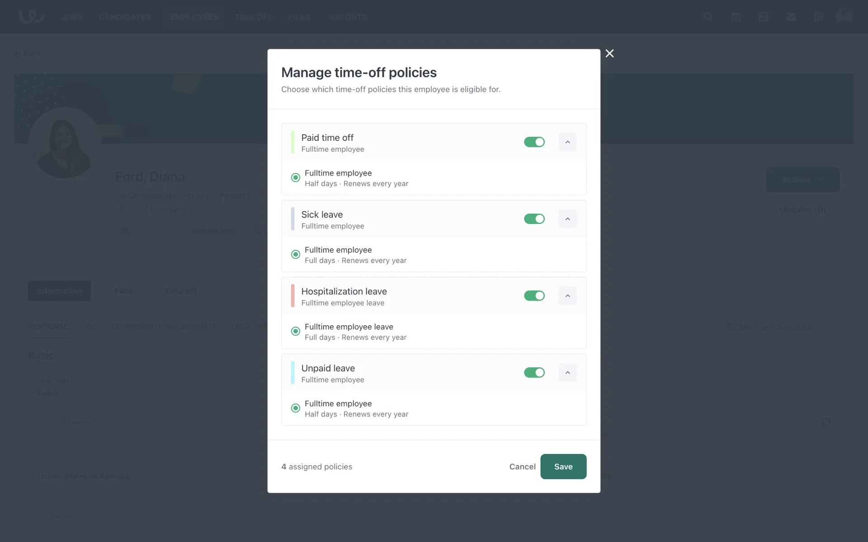Select Fulltime employee radio under Unpaid leave
This screenshot has height=542, width=868.
pos(296,408)
